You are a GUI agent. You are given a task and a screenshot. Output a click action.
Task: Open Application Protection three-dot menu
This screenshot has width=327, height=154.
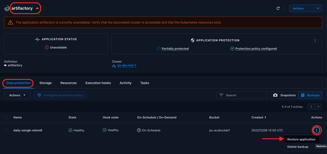click(x=315, y=40)
